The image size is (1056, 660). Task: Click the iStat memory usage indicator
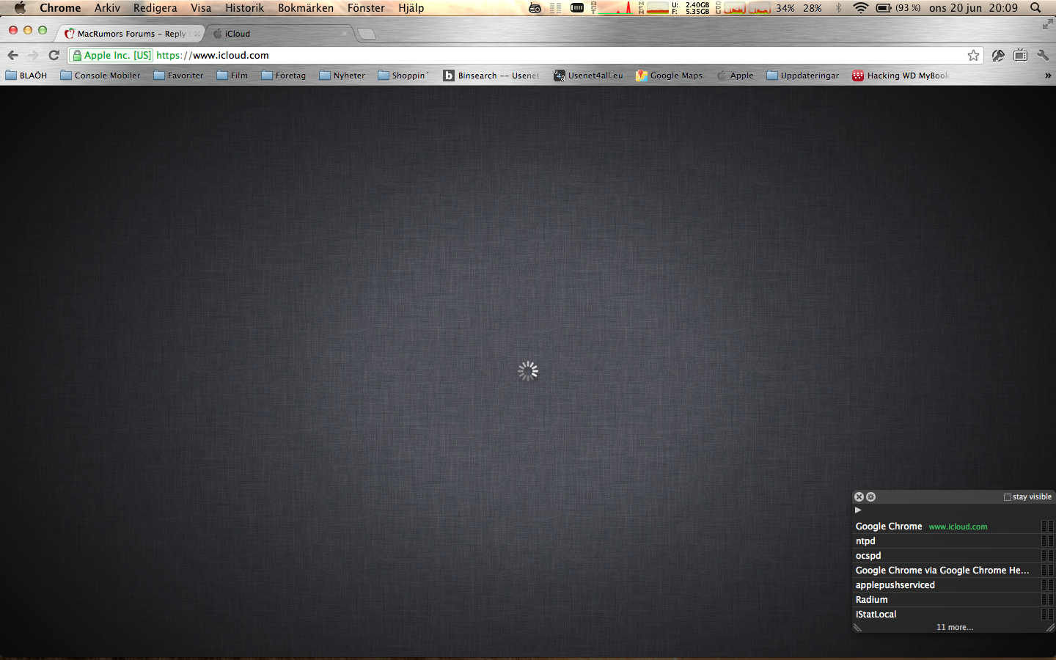(x=674, y=8)
